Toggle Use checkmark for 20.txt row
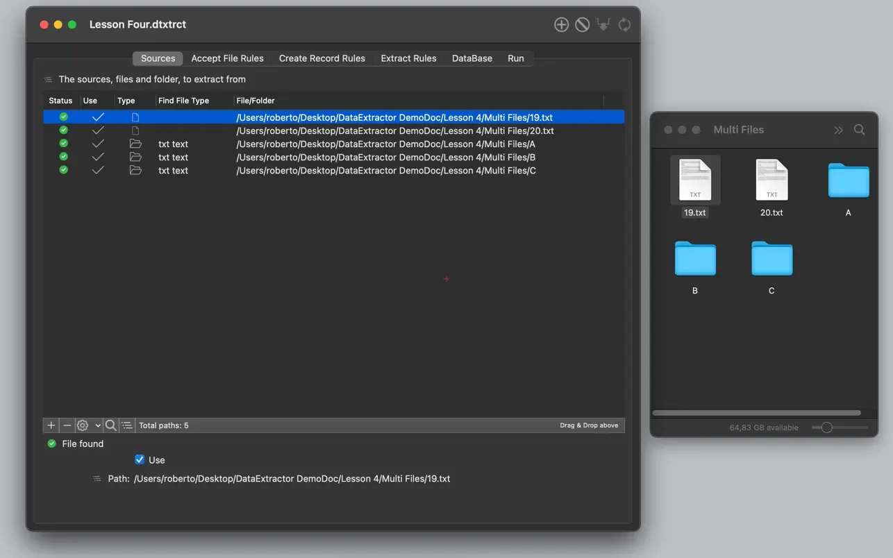The width and height of the screenshot is (893, 558). coord(98,130)
